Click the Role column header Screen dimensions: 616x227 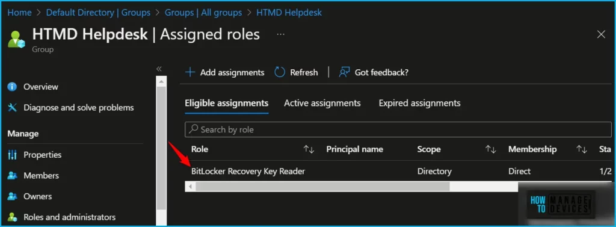tap(200, 149)
